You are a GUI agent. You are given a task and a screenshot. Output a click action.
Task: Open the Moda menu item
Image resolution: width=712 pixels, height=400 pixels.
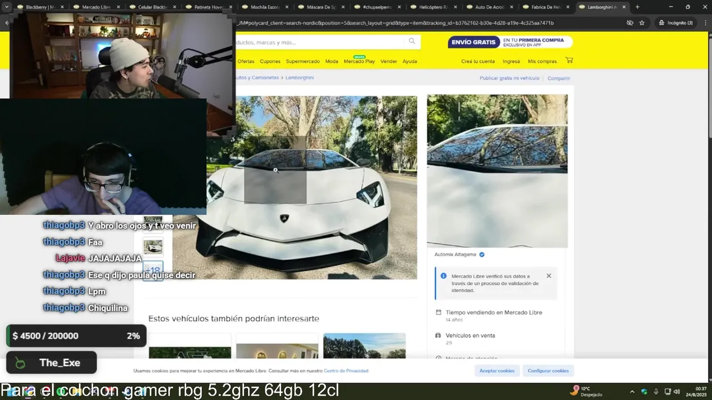(332, 61)
